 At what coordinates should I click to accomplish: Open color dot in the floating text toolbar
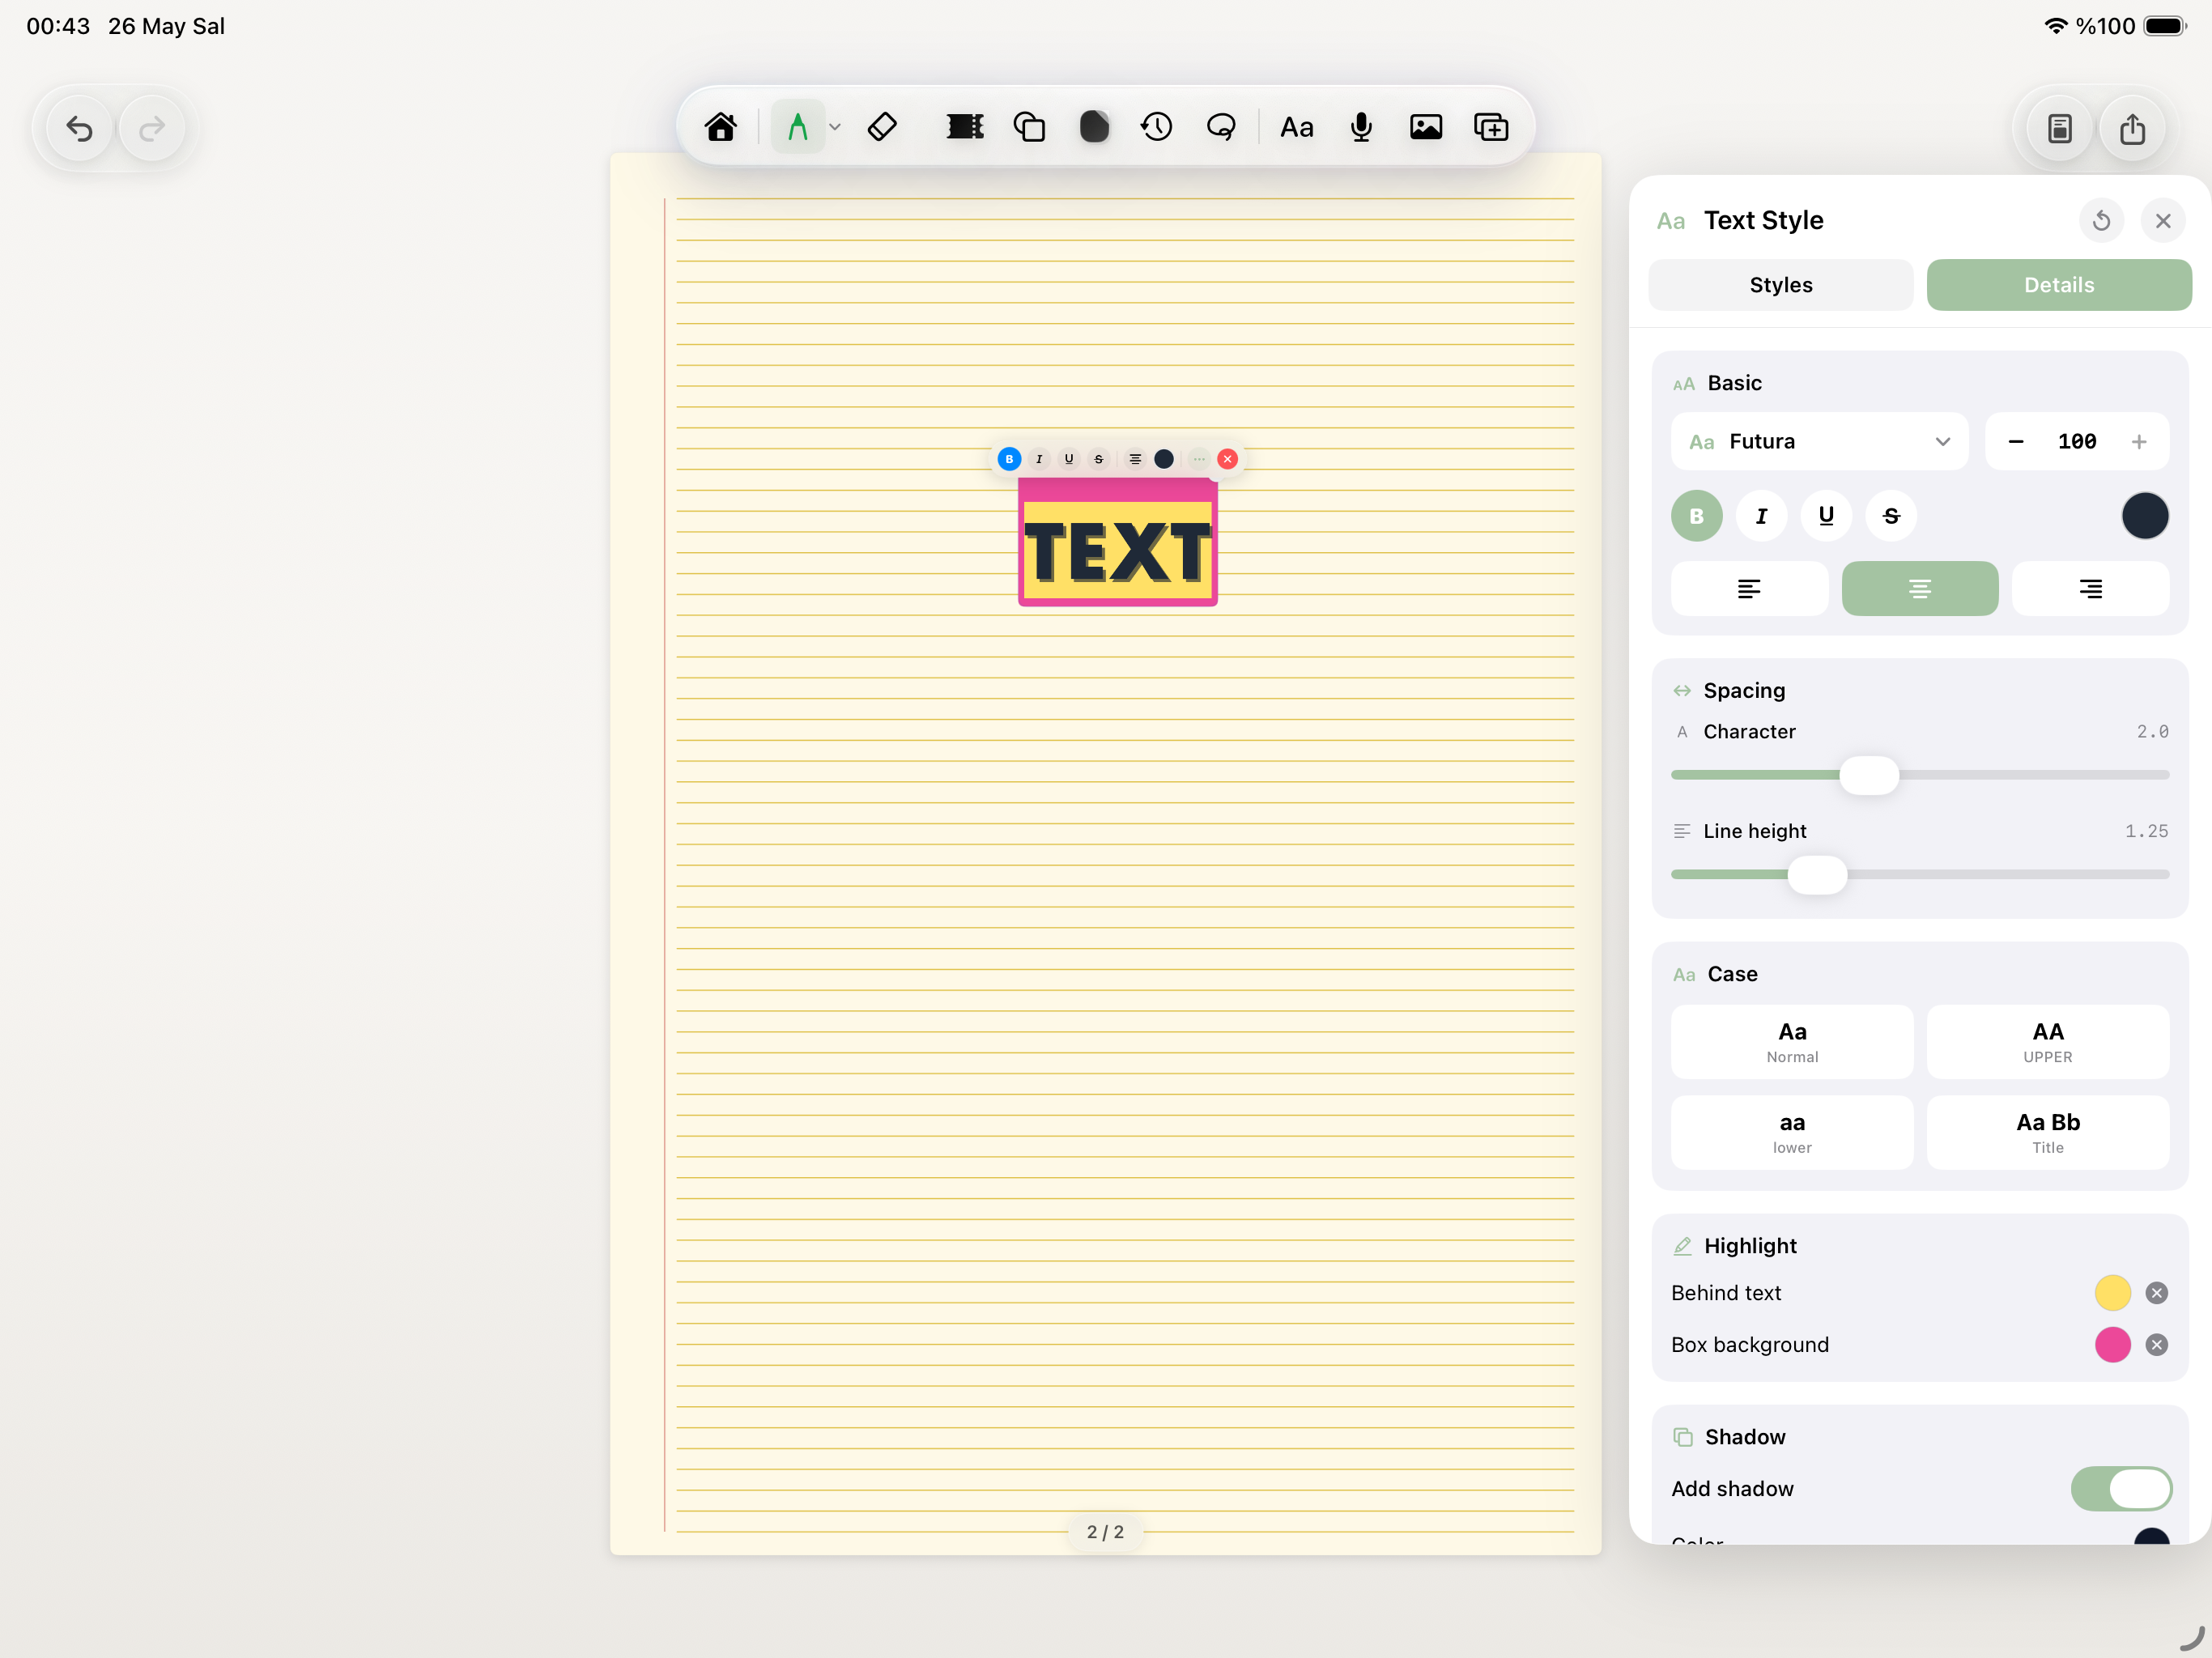point(1164,459)
